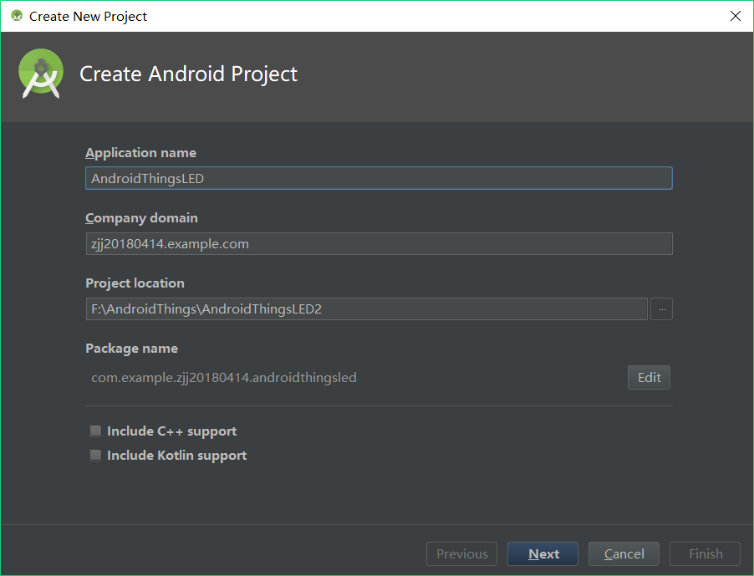This screenshot has height=576, width=754.
Task: Close the Create New Project dialog
Action: 736,16
